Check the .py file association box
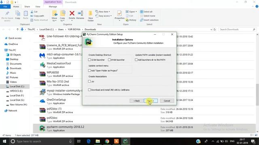This screenshot has width=259, height=145. point(89,81)
